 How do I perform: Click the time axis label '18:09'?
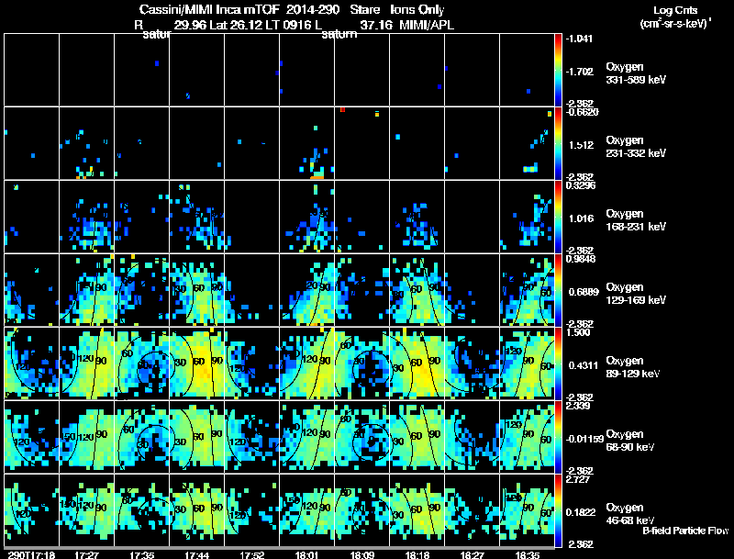pos(361,554)
